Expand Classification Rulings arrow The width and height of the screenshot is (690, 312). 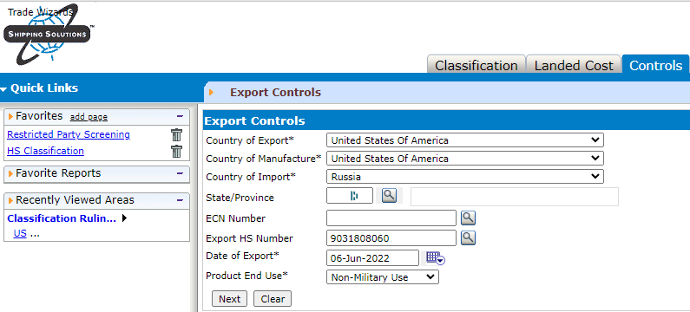click(x=124, y=218)
